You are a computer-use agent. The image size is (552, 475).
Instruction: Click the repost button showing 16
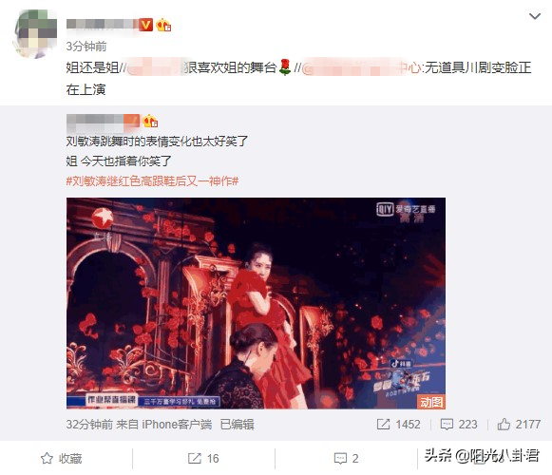click(203, 459)
